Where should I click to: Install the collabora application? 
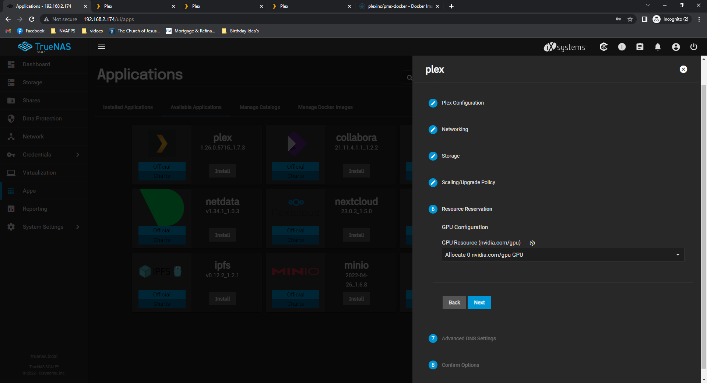click(x=356, y=171)
